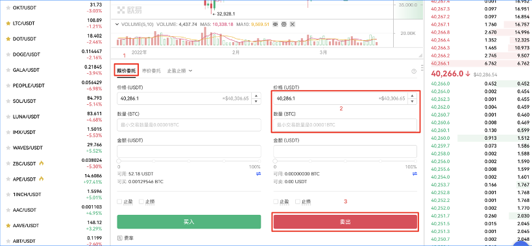Enable buy-side 止损 checkbox

click(x=141, y=202)
